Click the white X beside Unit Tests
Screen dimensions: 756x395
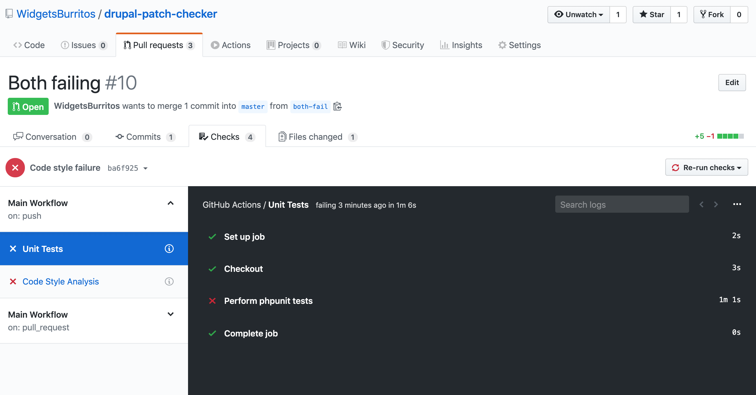click(13, 249)
